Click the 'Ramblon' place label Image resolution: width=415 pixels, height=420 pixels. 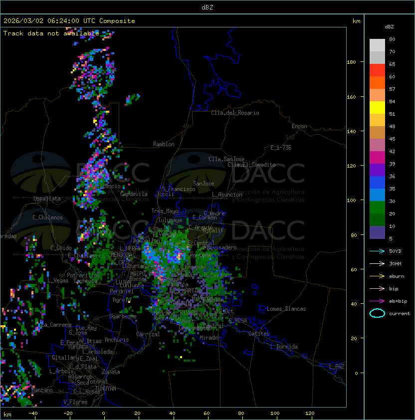pyautogui.click(x=164, y=144)
